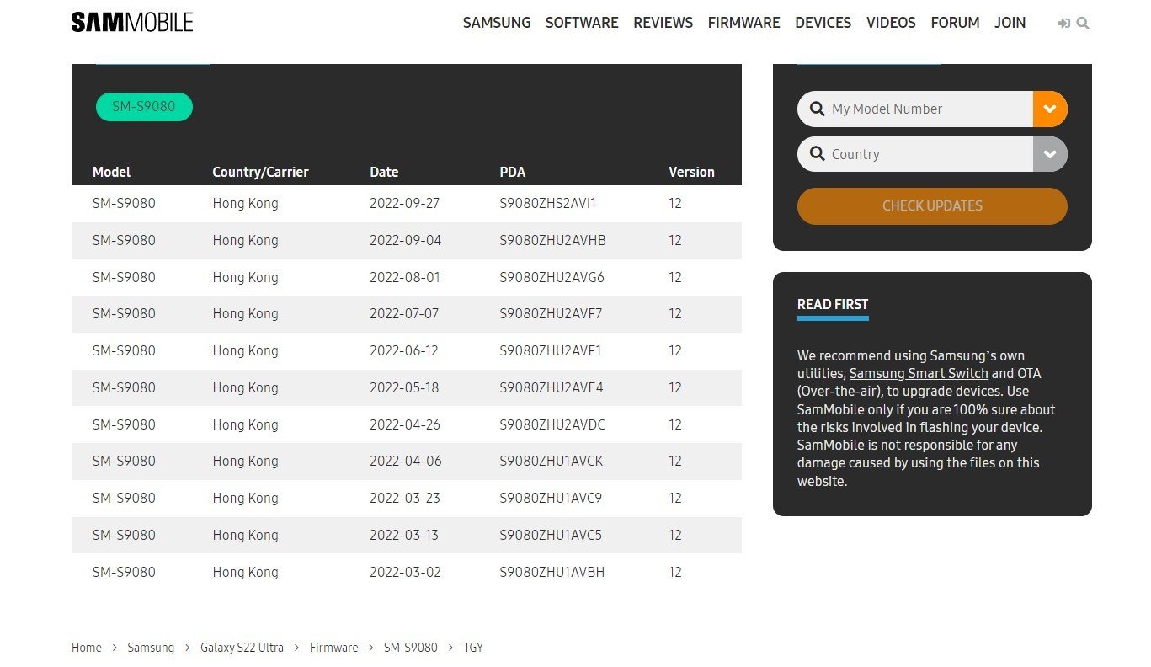Image resolution: width=1151 pixels, height=667 pixels.
Task: Open firmware dated 2022-03-02
Action: click(404, 573)
